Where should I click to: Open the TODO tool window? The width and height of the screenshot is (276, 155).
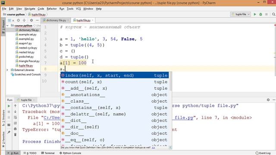coord(30,153)
